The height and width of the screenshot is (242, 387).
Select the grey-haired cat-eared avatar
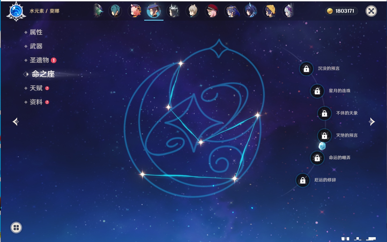point(192,11)
